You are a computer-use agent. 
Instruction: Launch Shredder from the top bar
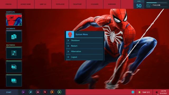112,4
